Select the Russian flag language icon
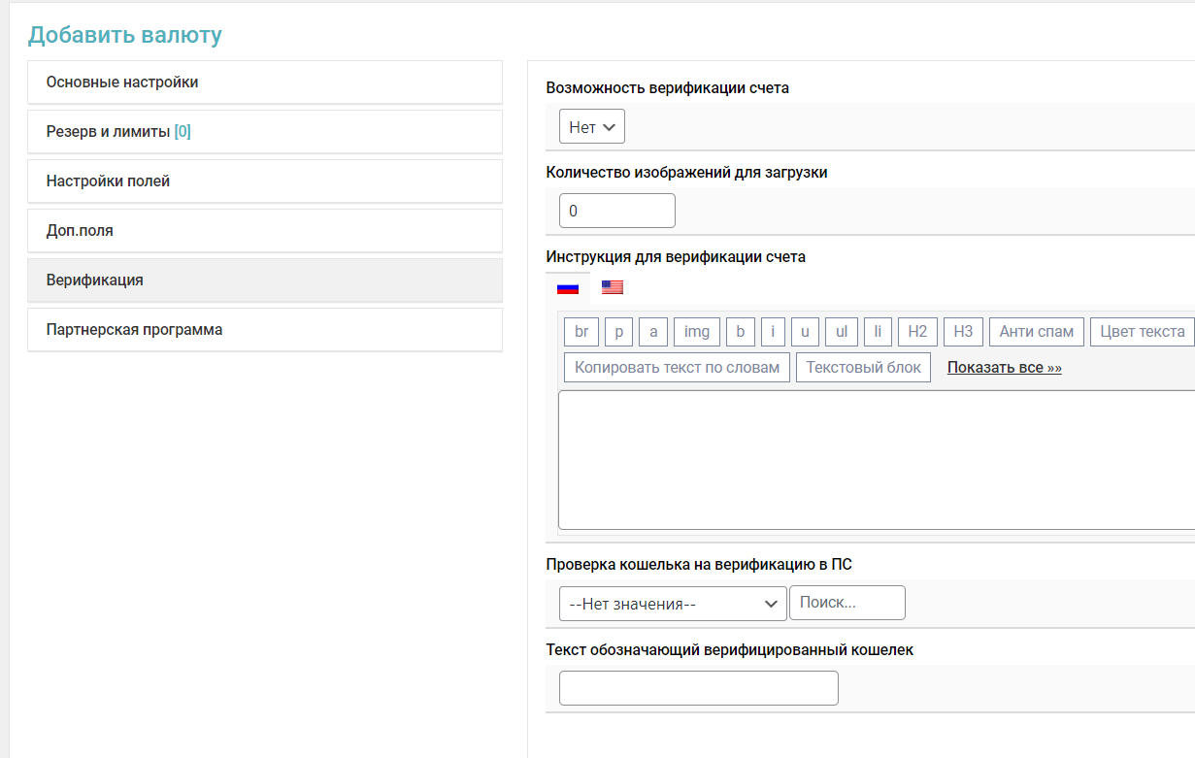Screen dimensions: 1195x758 coord(567,288)
